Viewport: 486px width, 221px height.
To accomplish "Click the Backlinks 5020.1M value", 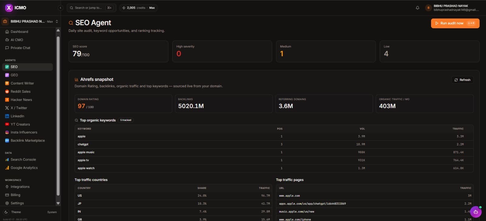I will coord(191,106).
